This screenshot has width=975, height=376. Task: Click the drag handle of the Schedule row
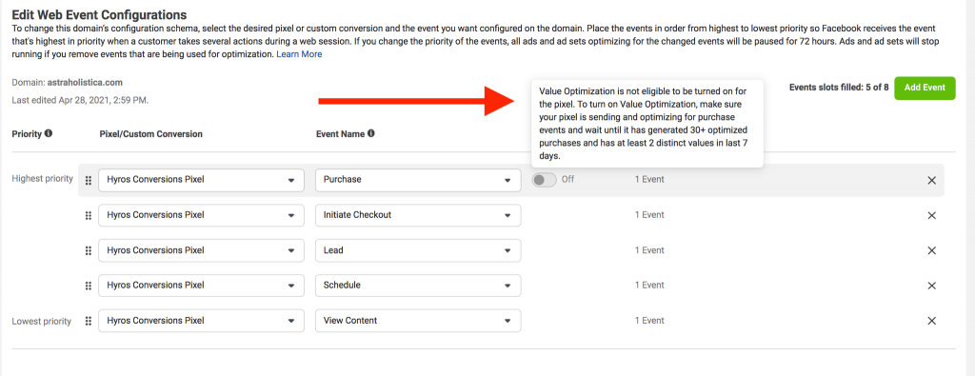click(89, 286)
